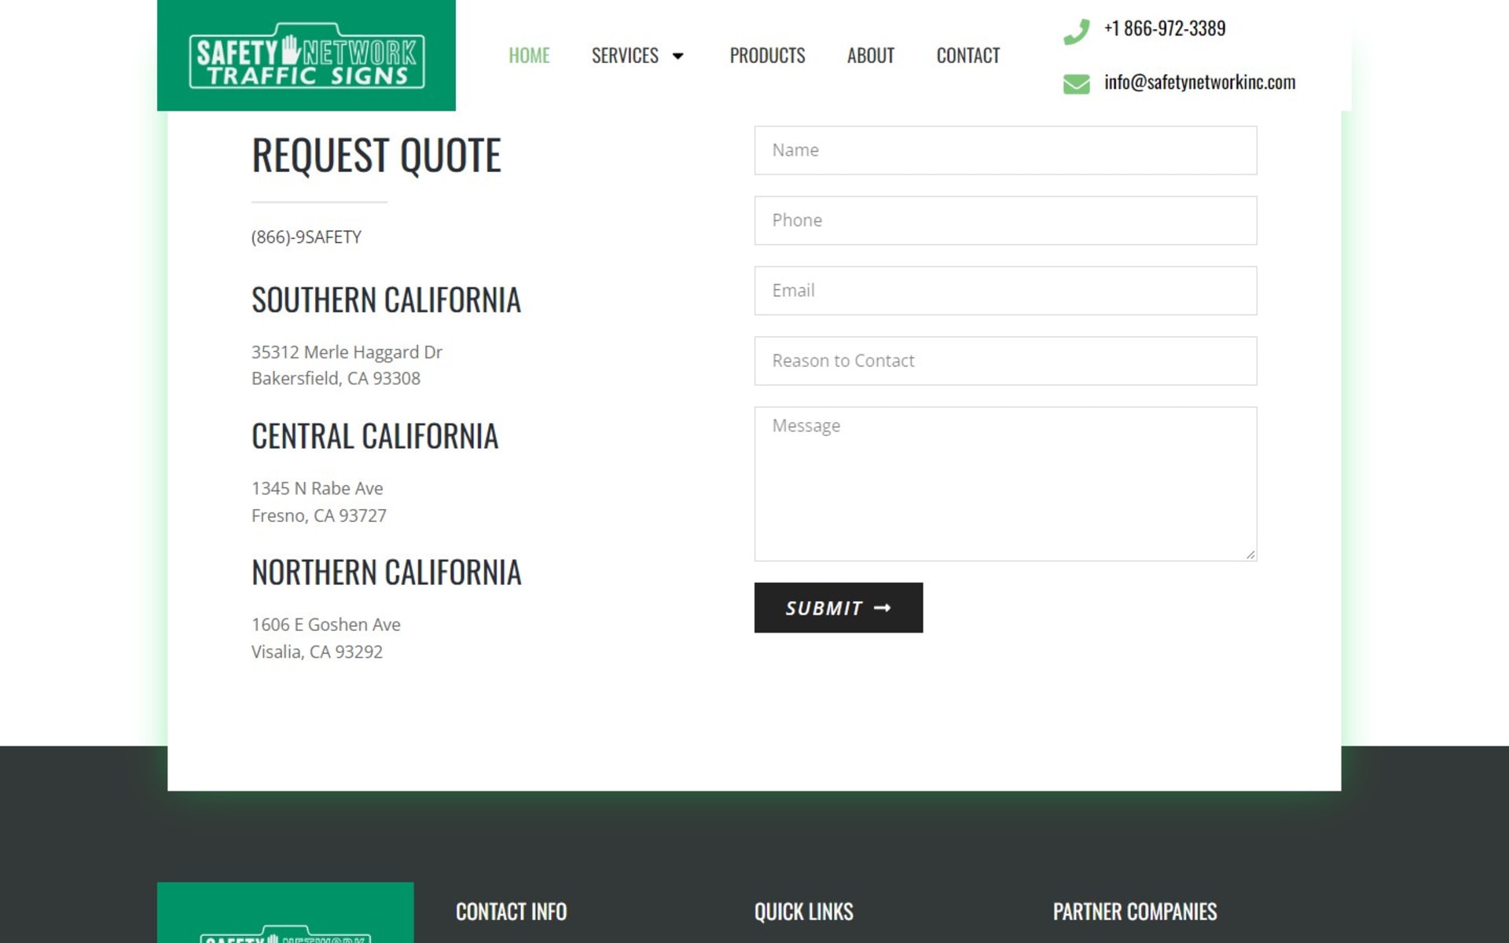Screen dimensions: 1509x943
Task: Click the 1345 N Rabe Ave address
Action: click(318, 489)
